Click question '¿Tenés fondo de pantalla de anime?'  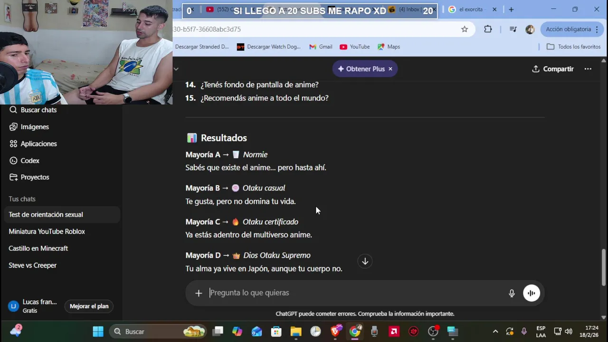259,85
